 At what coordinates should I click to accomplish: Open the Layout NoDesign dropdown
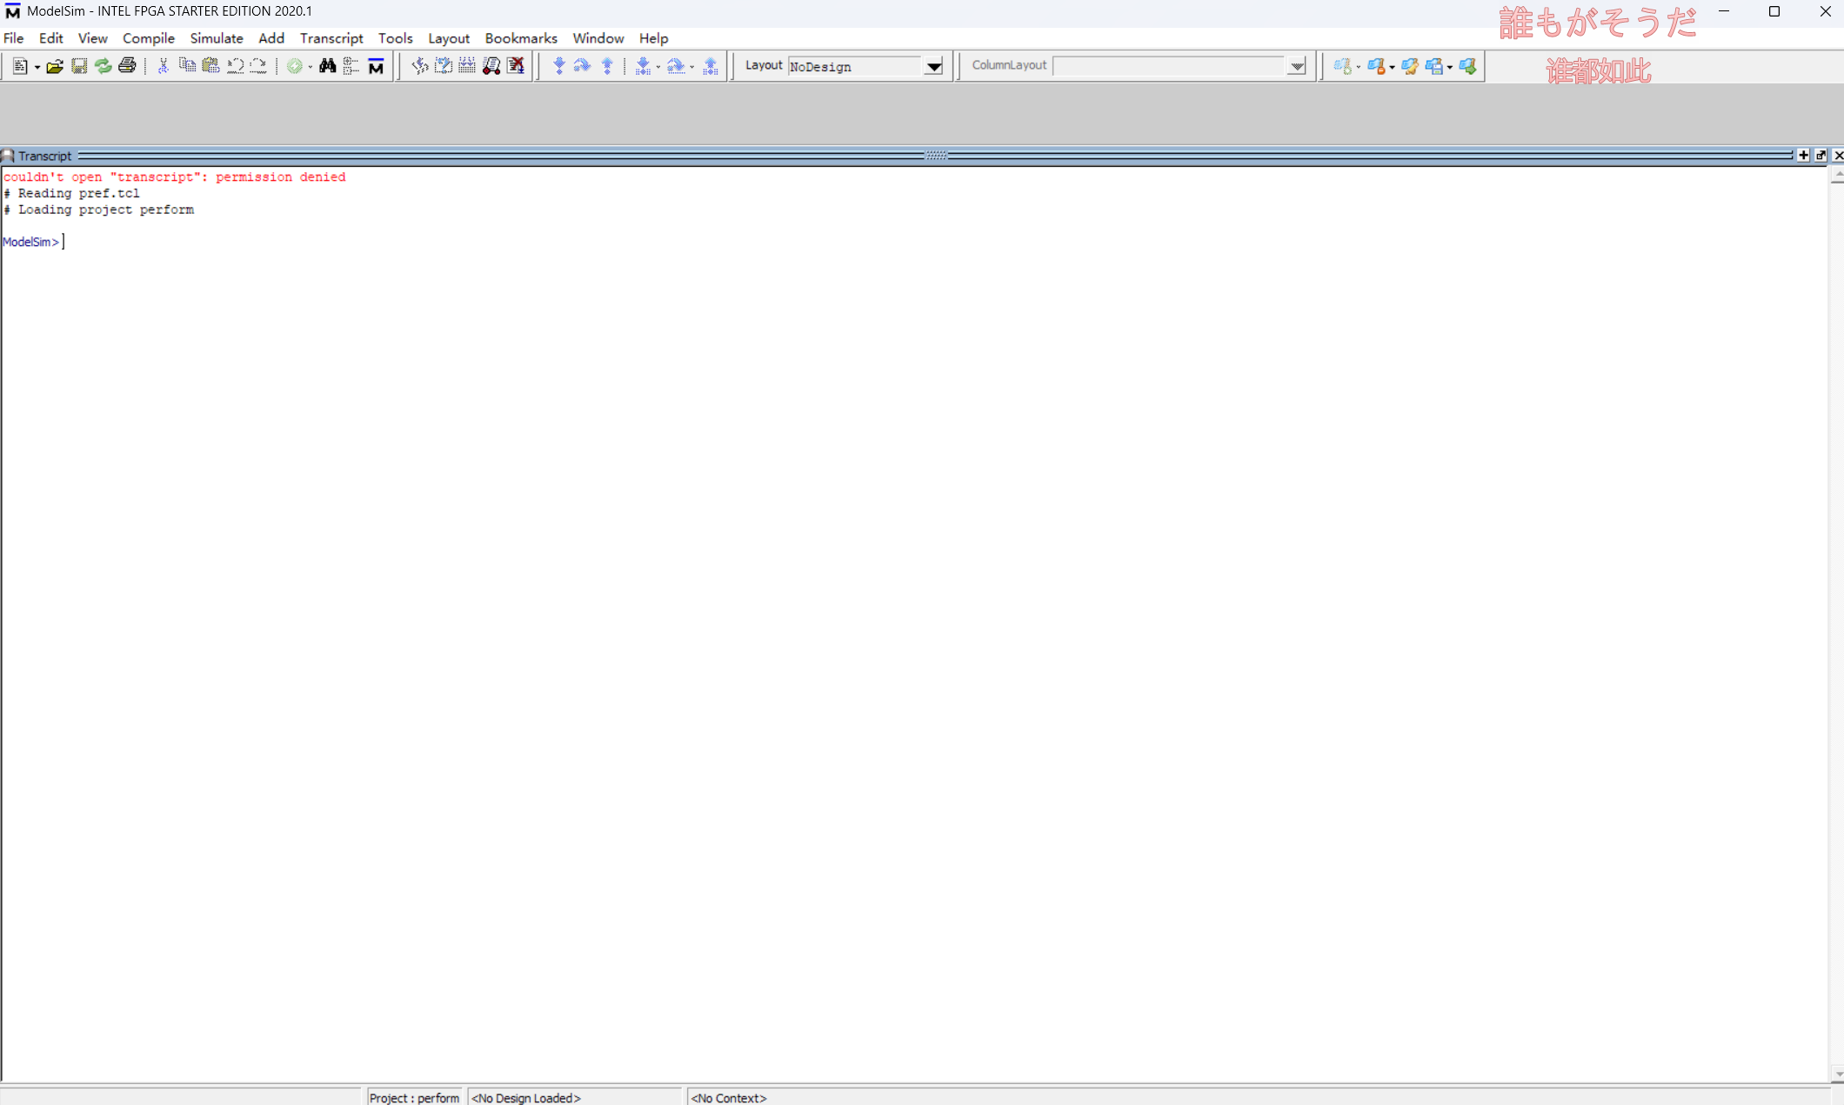pos(933,66)
